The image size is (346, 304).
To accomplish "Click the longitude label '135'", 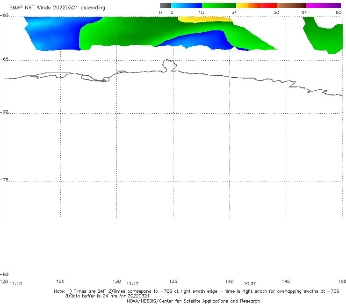I will point(173,281).
